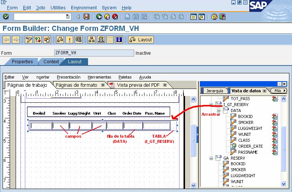292x192 pixels.
Task: Click the binding icon beside LUGGWEIGHT under DATA
Action: point(275,128)
